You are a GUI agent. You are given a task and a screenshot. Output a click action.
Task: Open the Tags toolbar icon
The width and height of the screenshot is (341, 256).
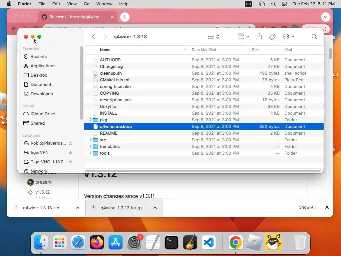point(272,37)
